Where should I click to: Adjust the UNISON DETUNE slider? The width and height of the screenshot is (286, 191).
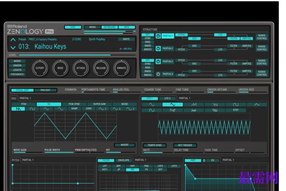pyautogui.click(x=221, y=92)
